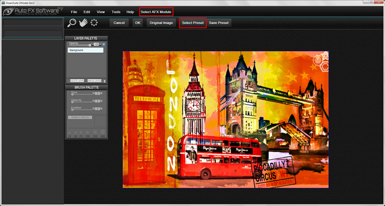Viewport: 385px width, 206px height.
Task: Select the magnifying glass zoom tool
Action: click(x=71, y=23)
